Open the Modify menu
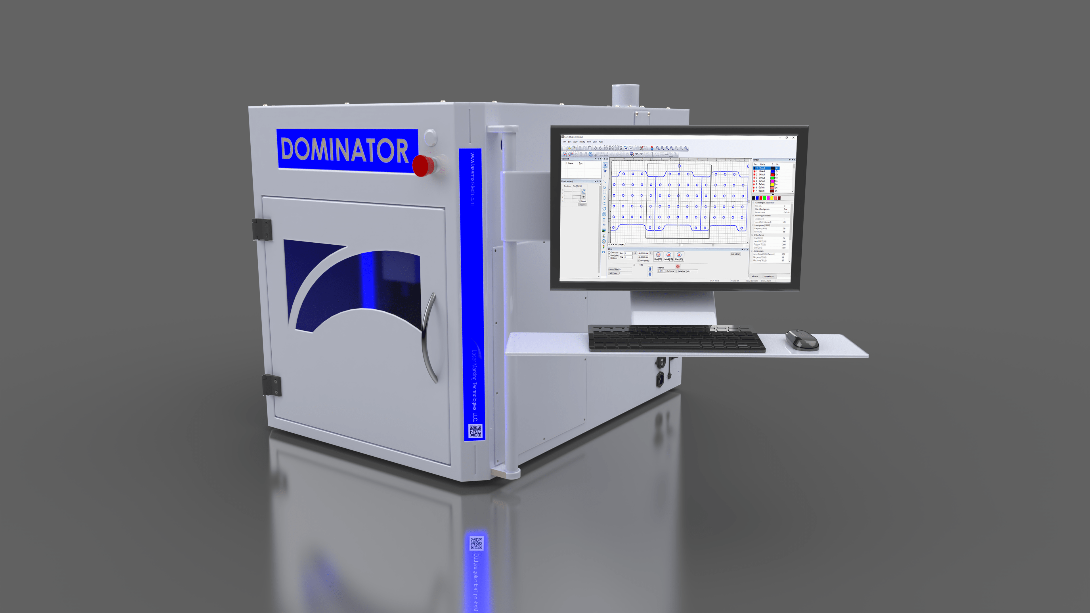Screen dimensions: 1090x613 [x=582, y=142]
